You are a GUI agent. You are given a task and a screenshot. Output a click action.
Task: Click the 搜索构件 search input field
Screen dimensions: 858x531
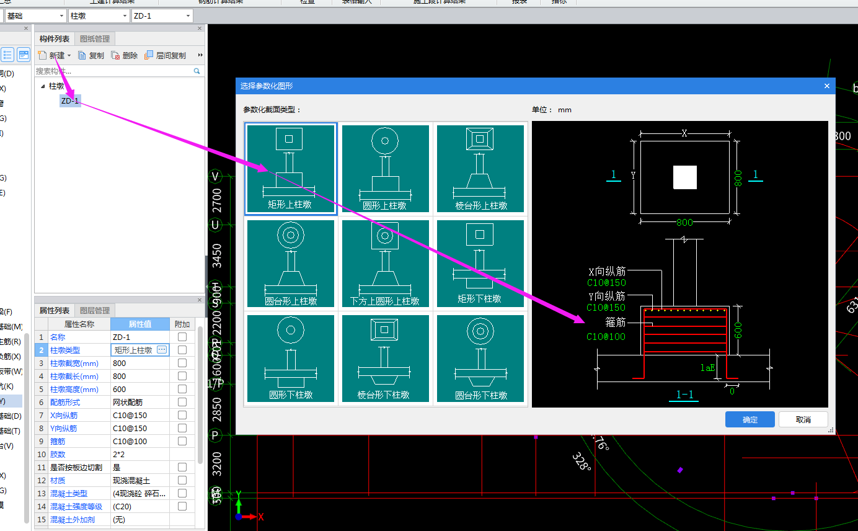pos(113,71)
